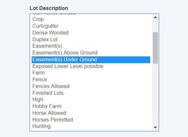Select the Horses Permitted option

53,120
